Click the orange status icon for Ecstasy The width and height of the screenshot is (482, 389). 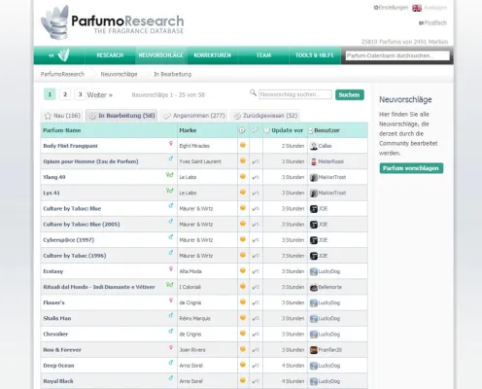tap(242, 270)
